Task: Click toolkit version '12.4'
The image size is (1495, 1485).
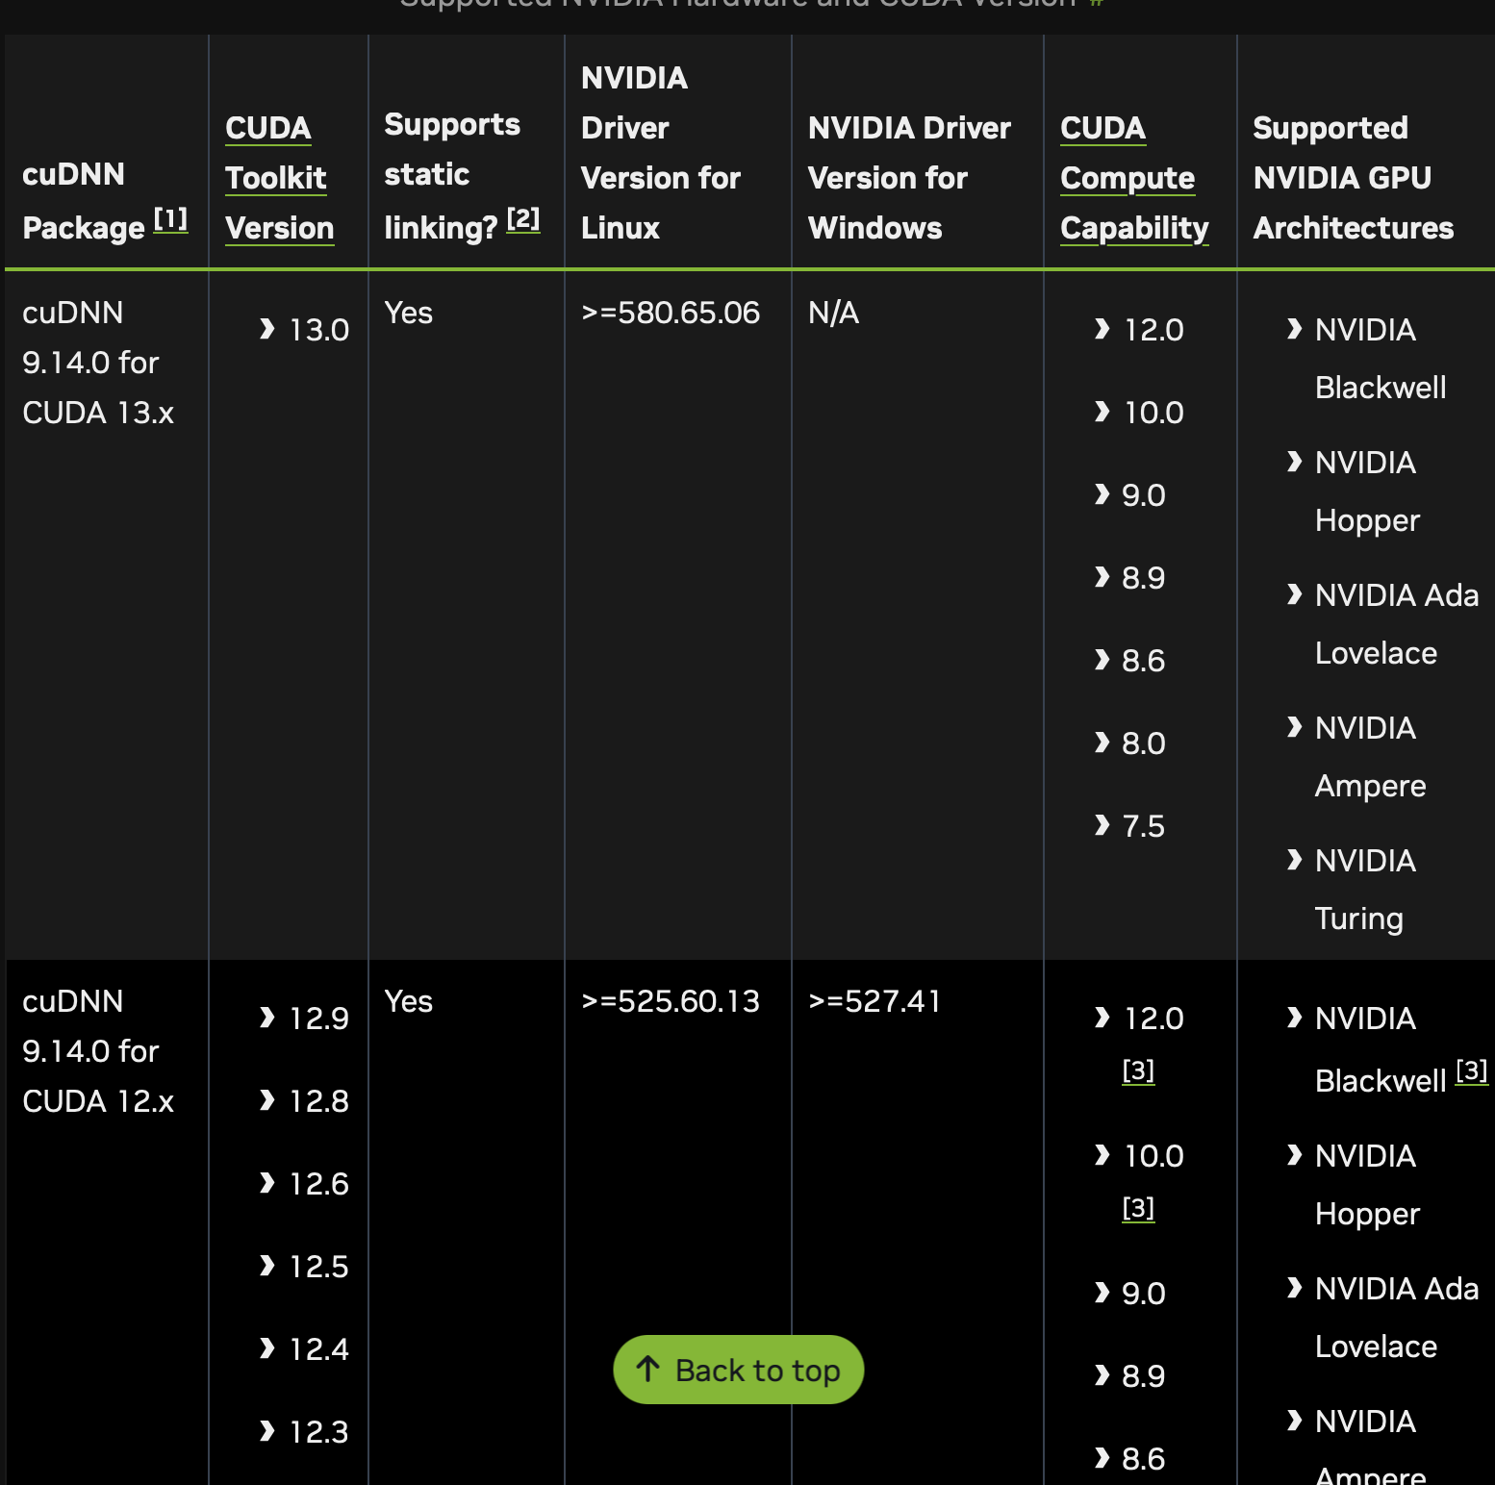Action: coord(319,1349)
